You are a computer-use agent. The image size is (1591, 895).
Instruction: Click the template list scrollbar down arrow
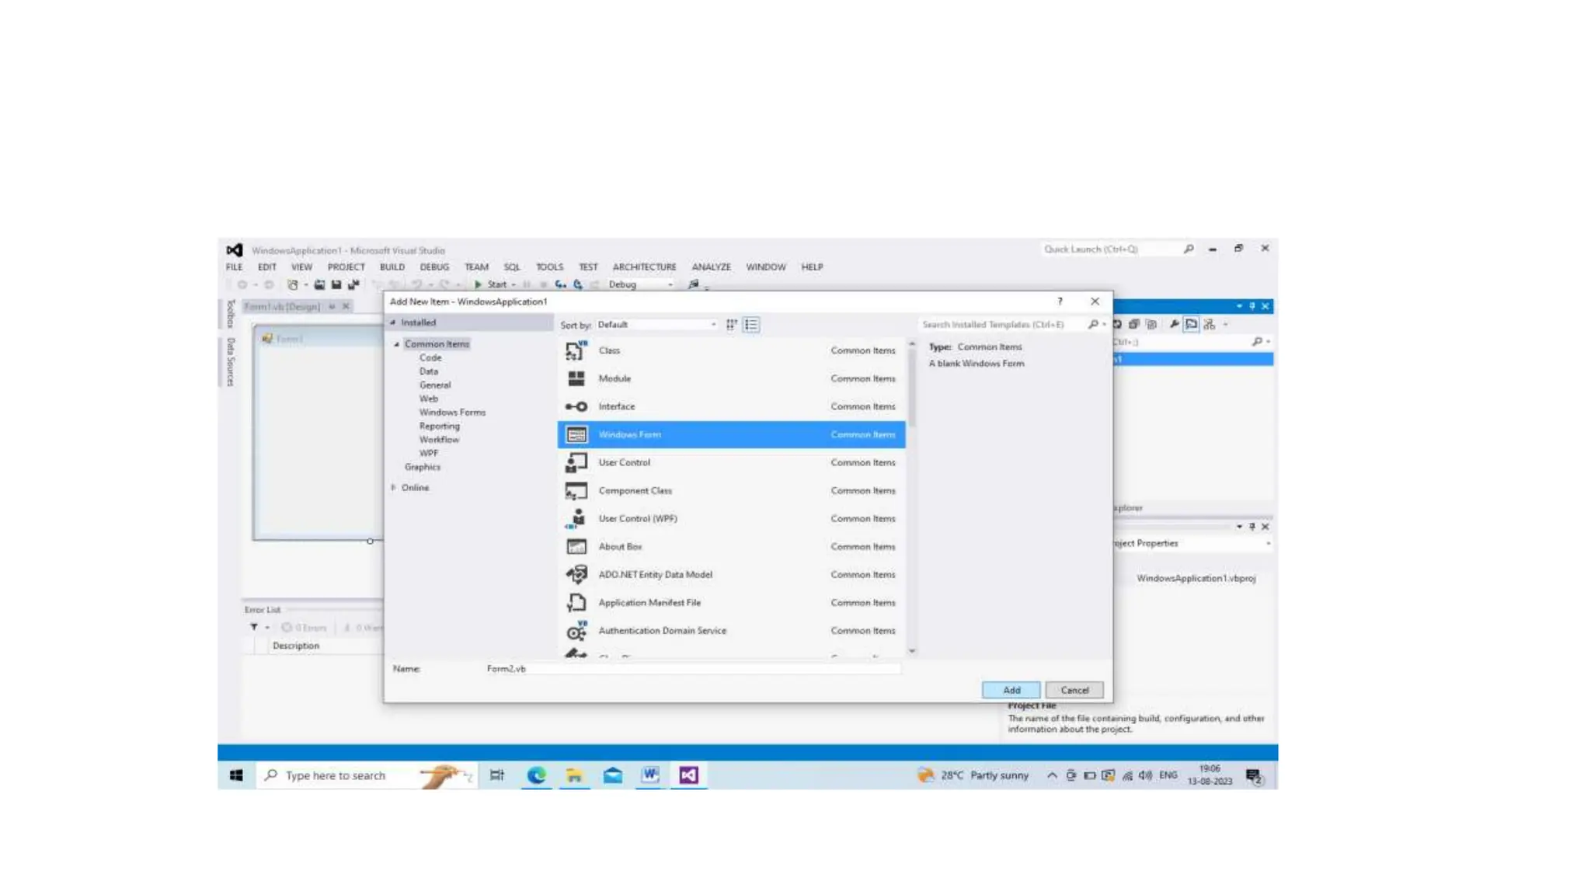(x=912, y=651)
